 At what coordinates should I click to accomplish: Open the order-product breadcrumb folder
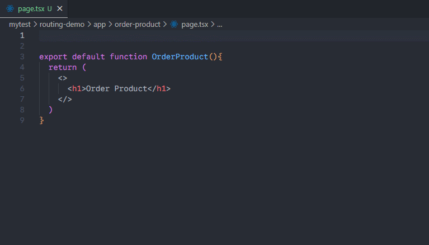[137, 25]
